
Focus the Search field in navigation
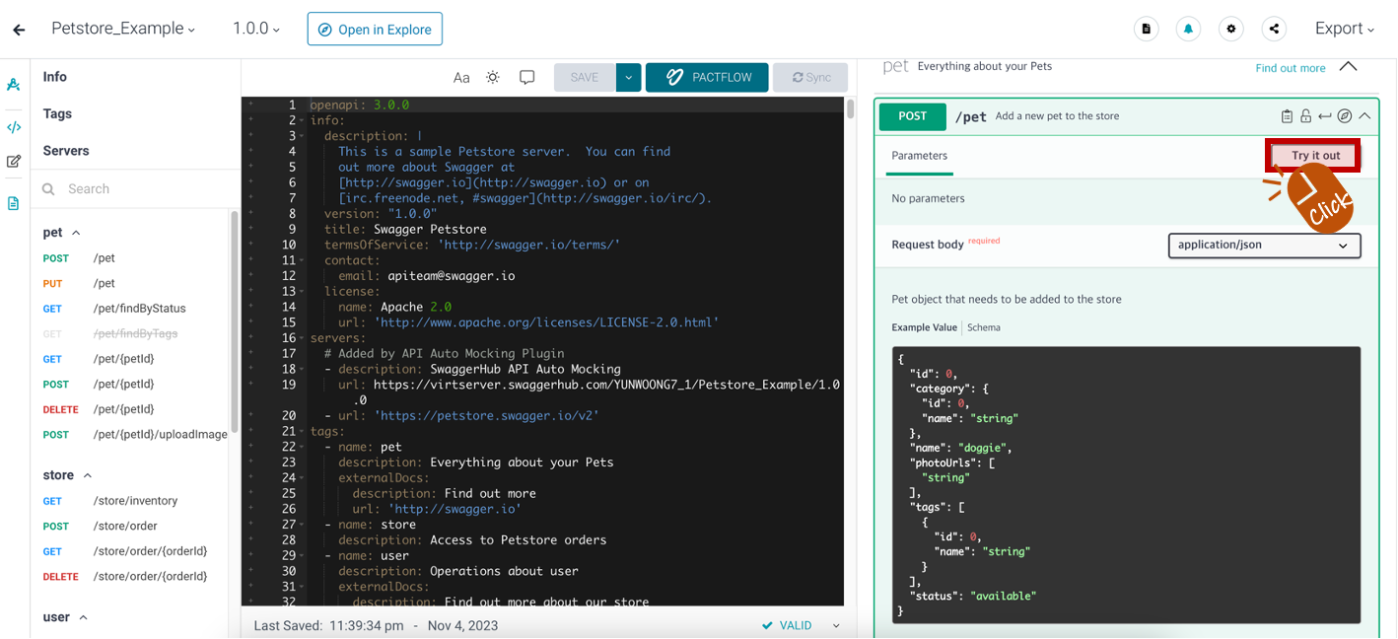point(135,188)
